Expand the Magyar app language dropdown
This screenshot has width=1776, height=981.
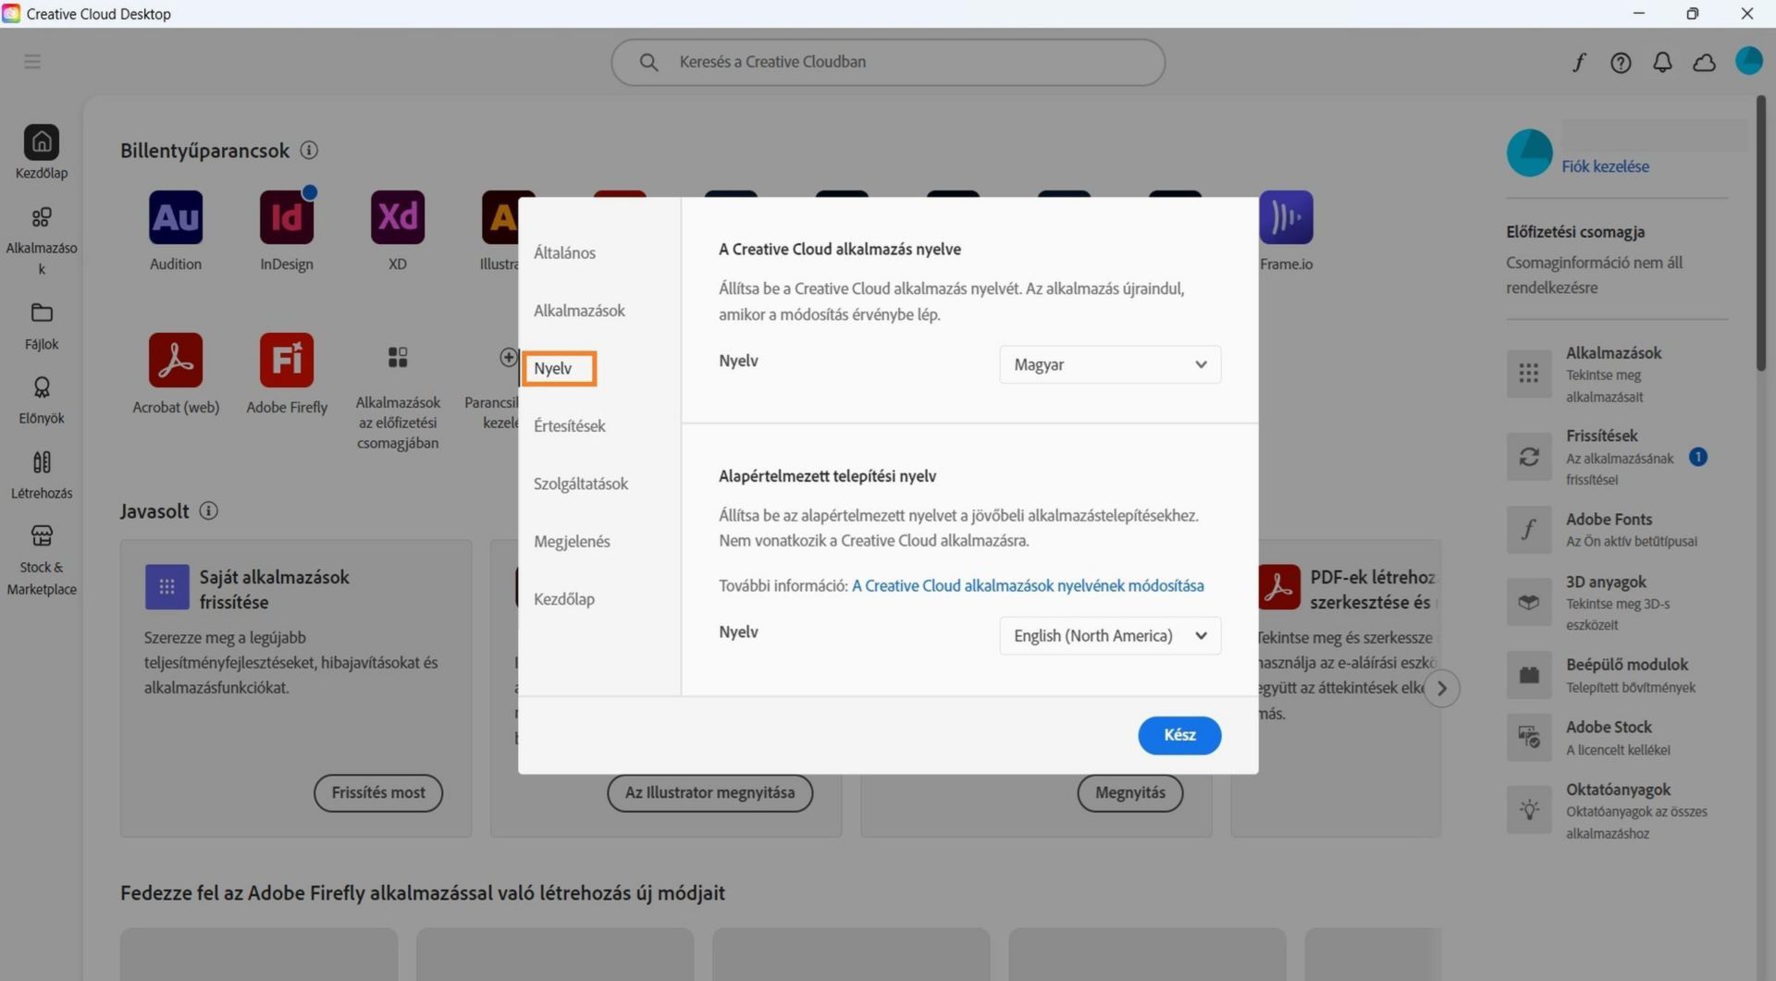point(1110,364)
